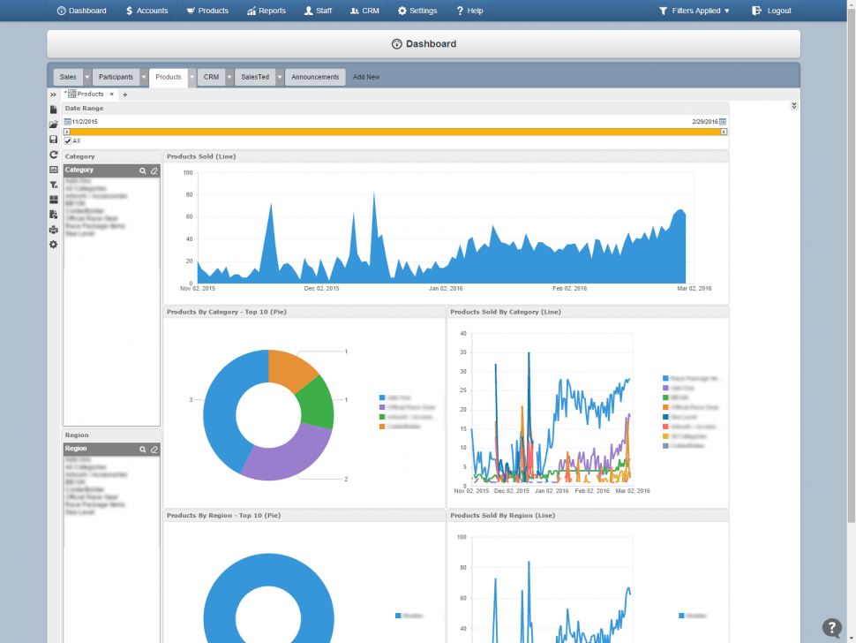Toggle the All date range checkbox
Viewport: 856px width, 643px height.
[x=68, y=141]
